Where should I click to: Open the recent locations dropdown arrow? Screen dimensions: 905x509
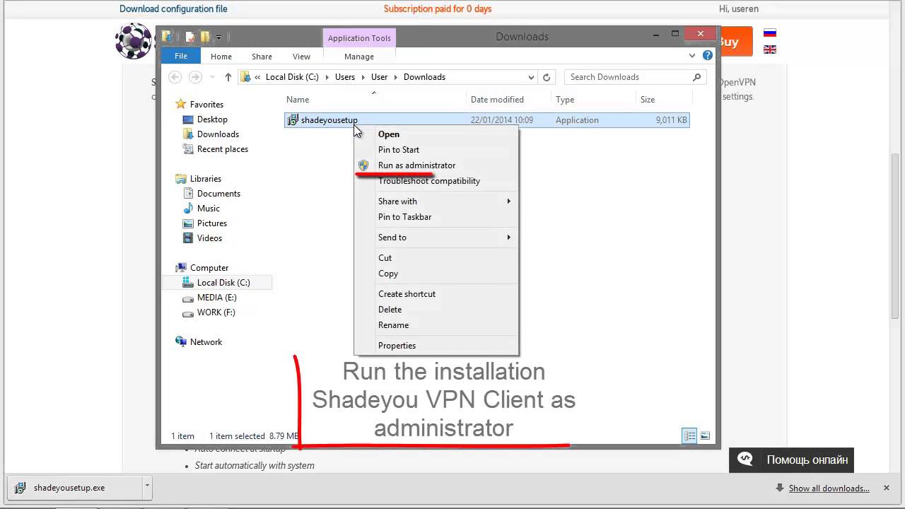coord(211,78)
